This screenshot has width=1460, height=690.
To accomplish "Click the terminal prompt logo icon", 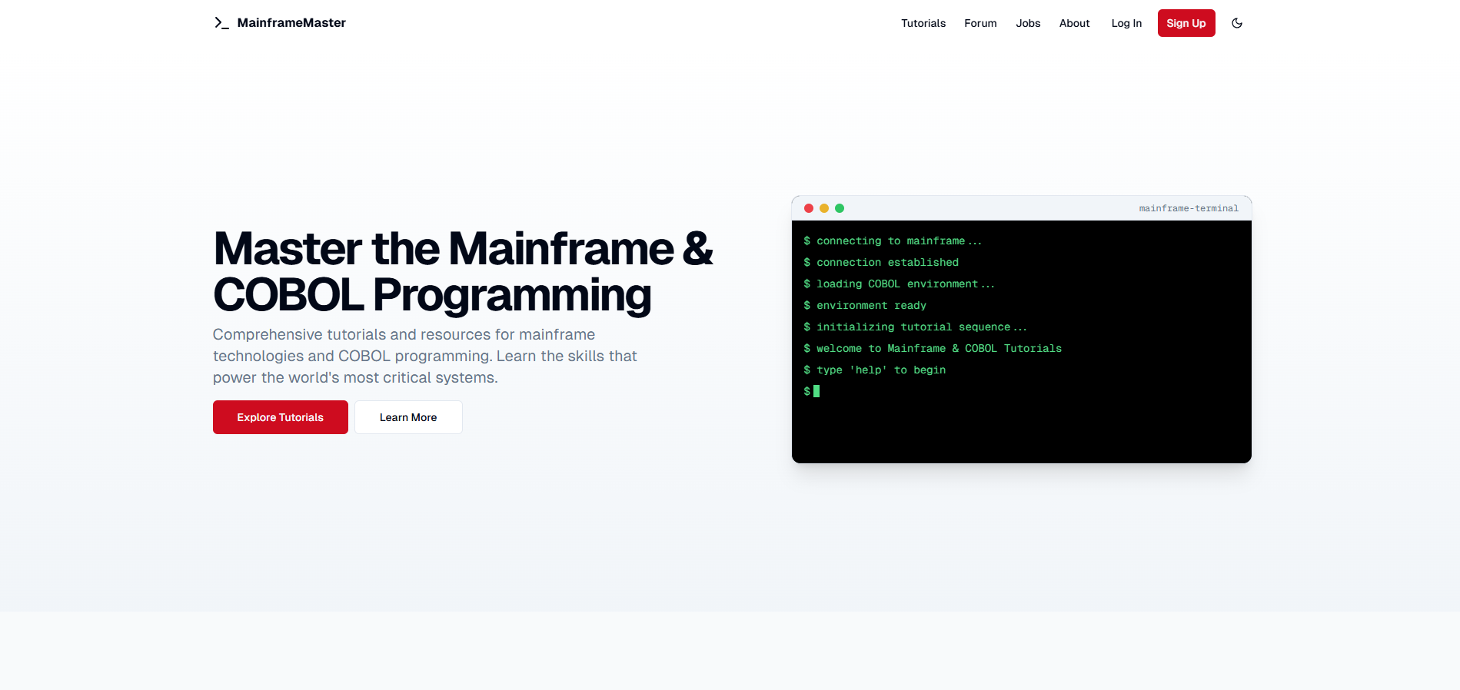I will click(x=221, y=23).
